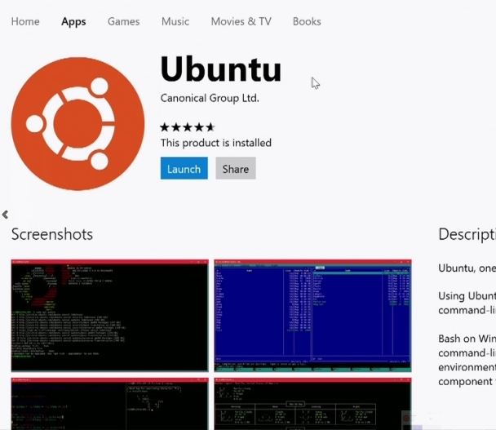Viewport: 496px width, 430px height.
Task: Open the neofetch terminal screenshot thumbnail
Action: 110,316
